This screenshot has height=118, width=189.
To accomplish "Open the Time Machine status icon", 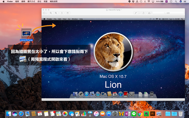I will pos(141,1).
